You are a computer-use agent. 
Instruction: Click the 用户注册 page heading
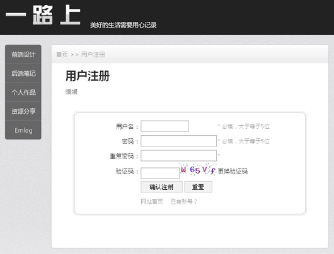pyautogui.click(x=88, y=75)
